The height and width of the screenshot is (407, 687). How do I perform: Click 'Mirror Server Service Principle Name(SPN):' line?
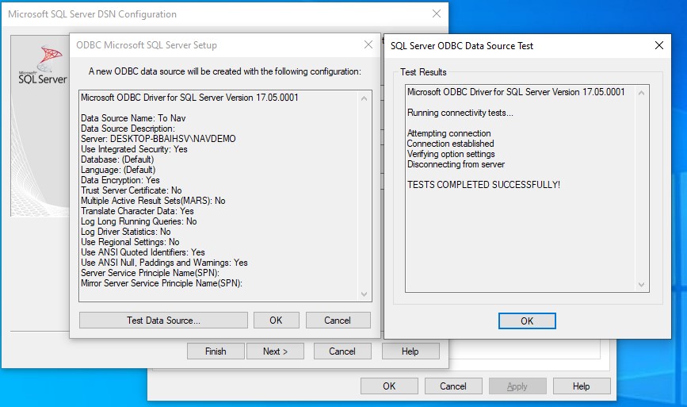(x=162, y=283)
